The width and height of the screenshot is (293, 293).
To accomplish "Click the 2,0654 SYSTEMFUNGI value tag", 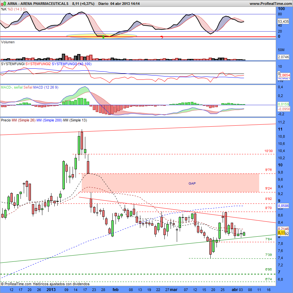I will (285, 75).
